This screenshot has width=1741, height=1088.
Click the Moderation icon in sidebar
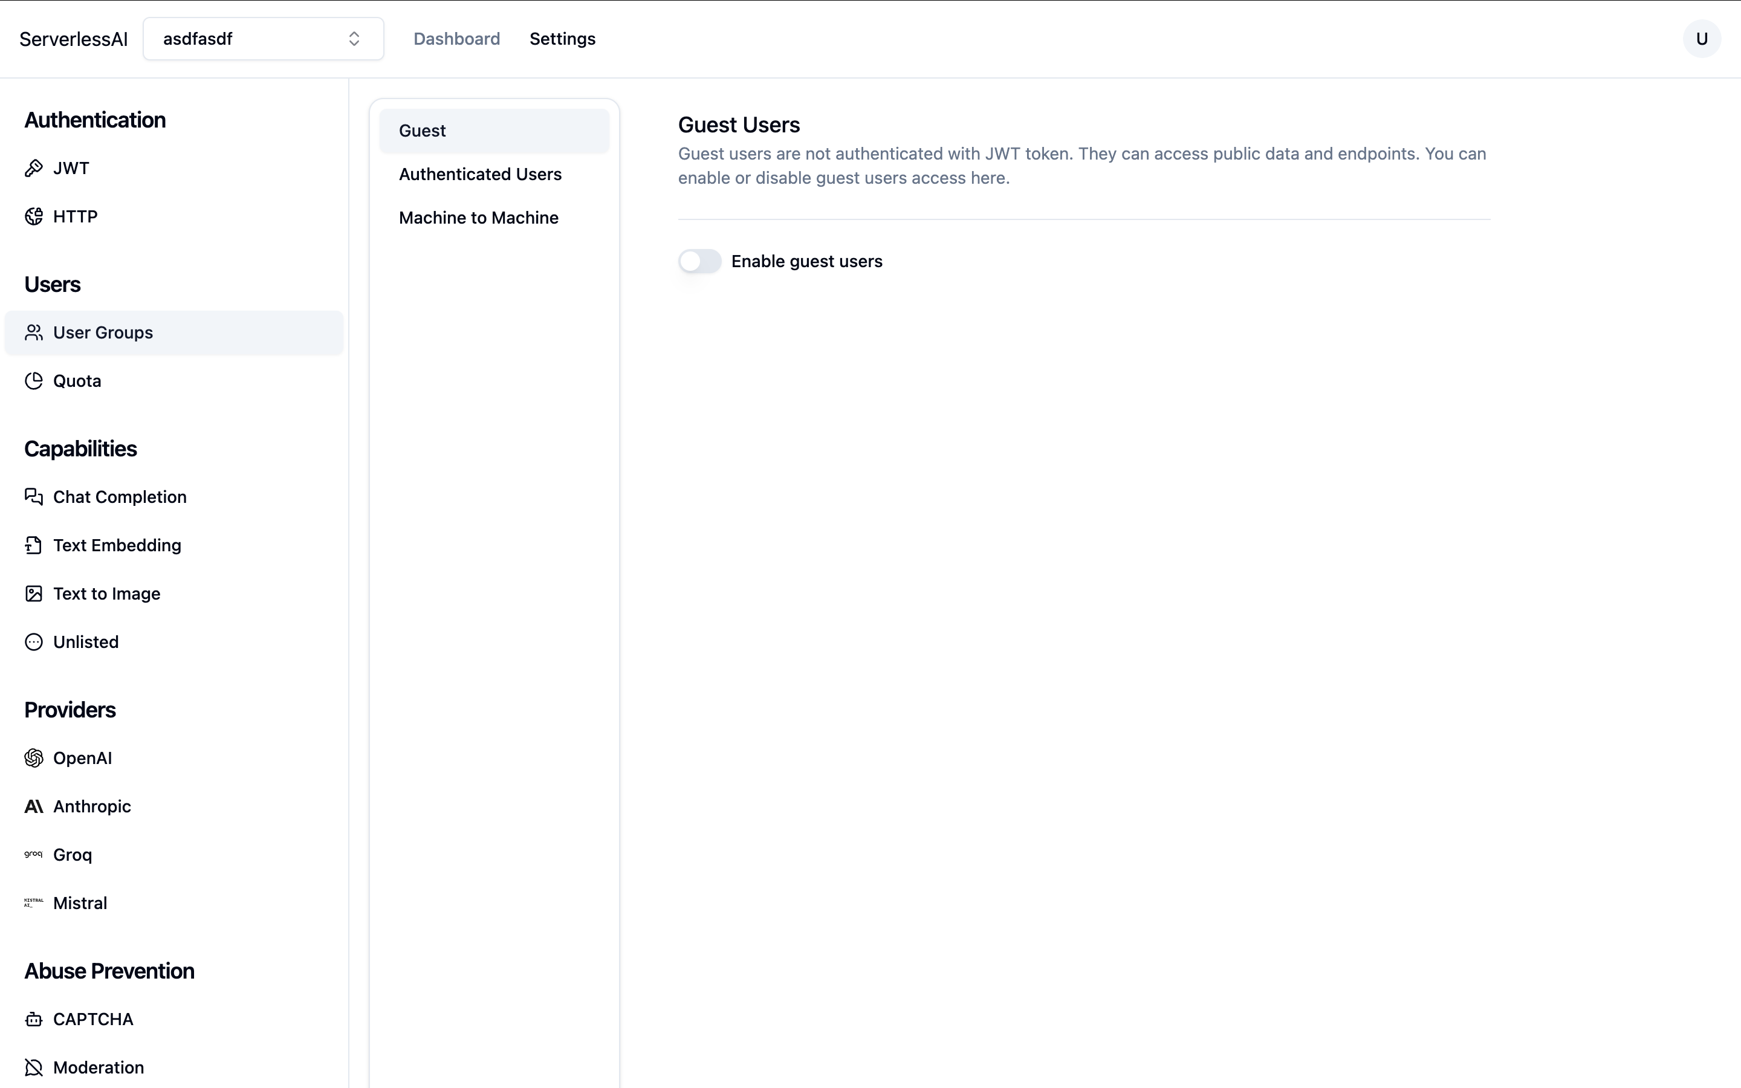pos(34,1067)
